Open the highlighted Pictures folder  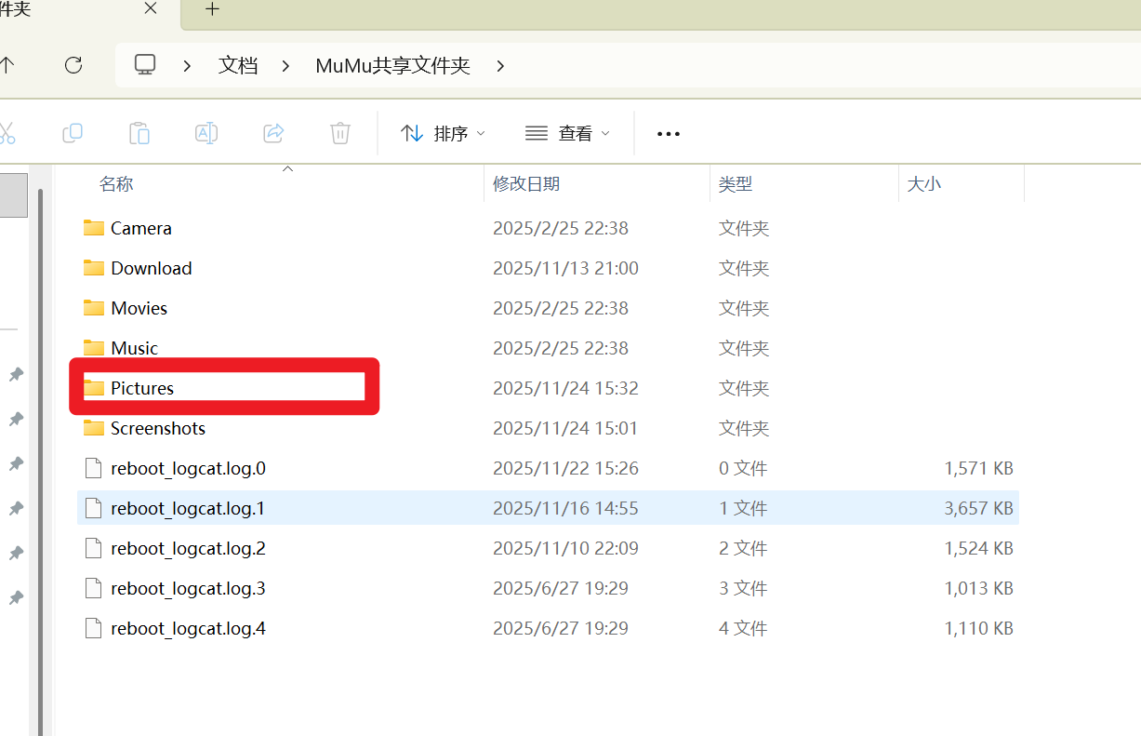click(140, 388)
